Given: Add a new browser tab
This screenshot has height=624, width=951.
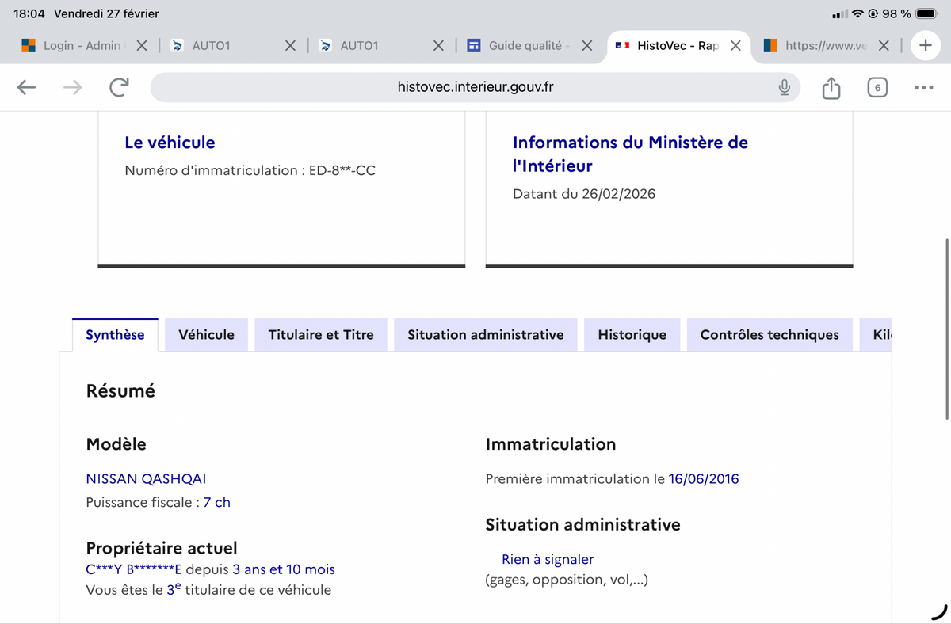Looking at the screenshot, I should 925,46.
